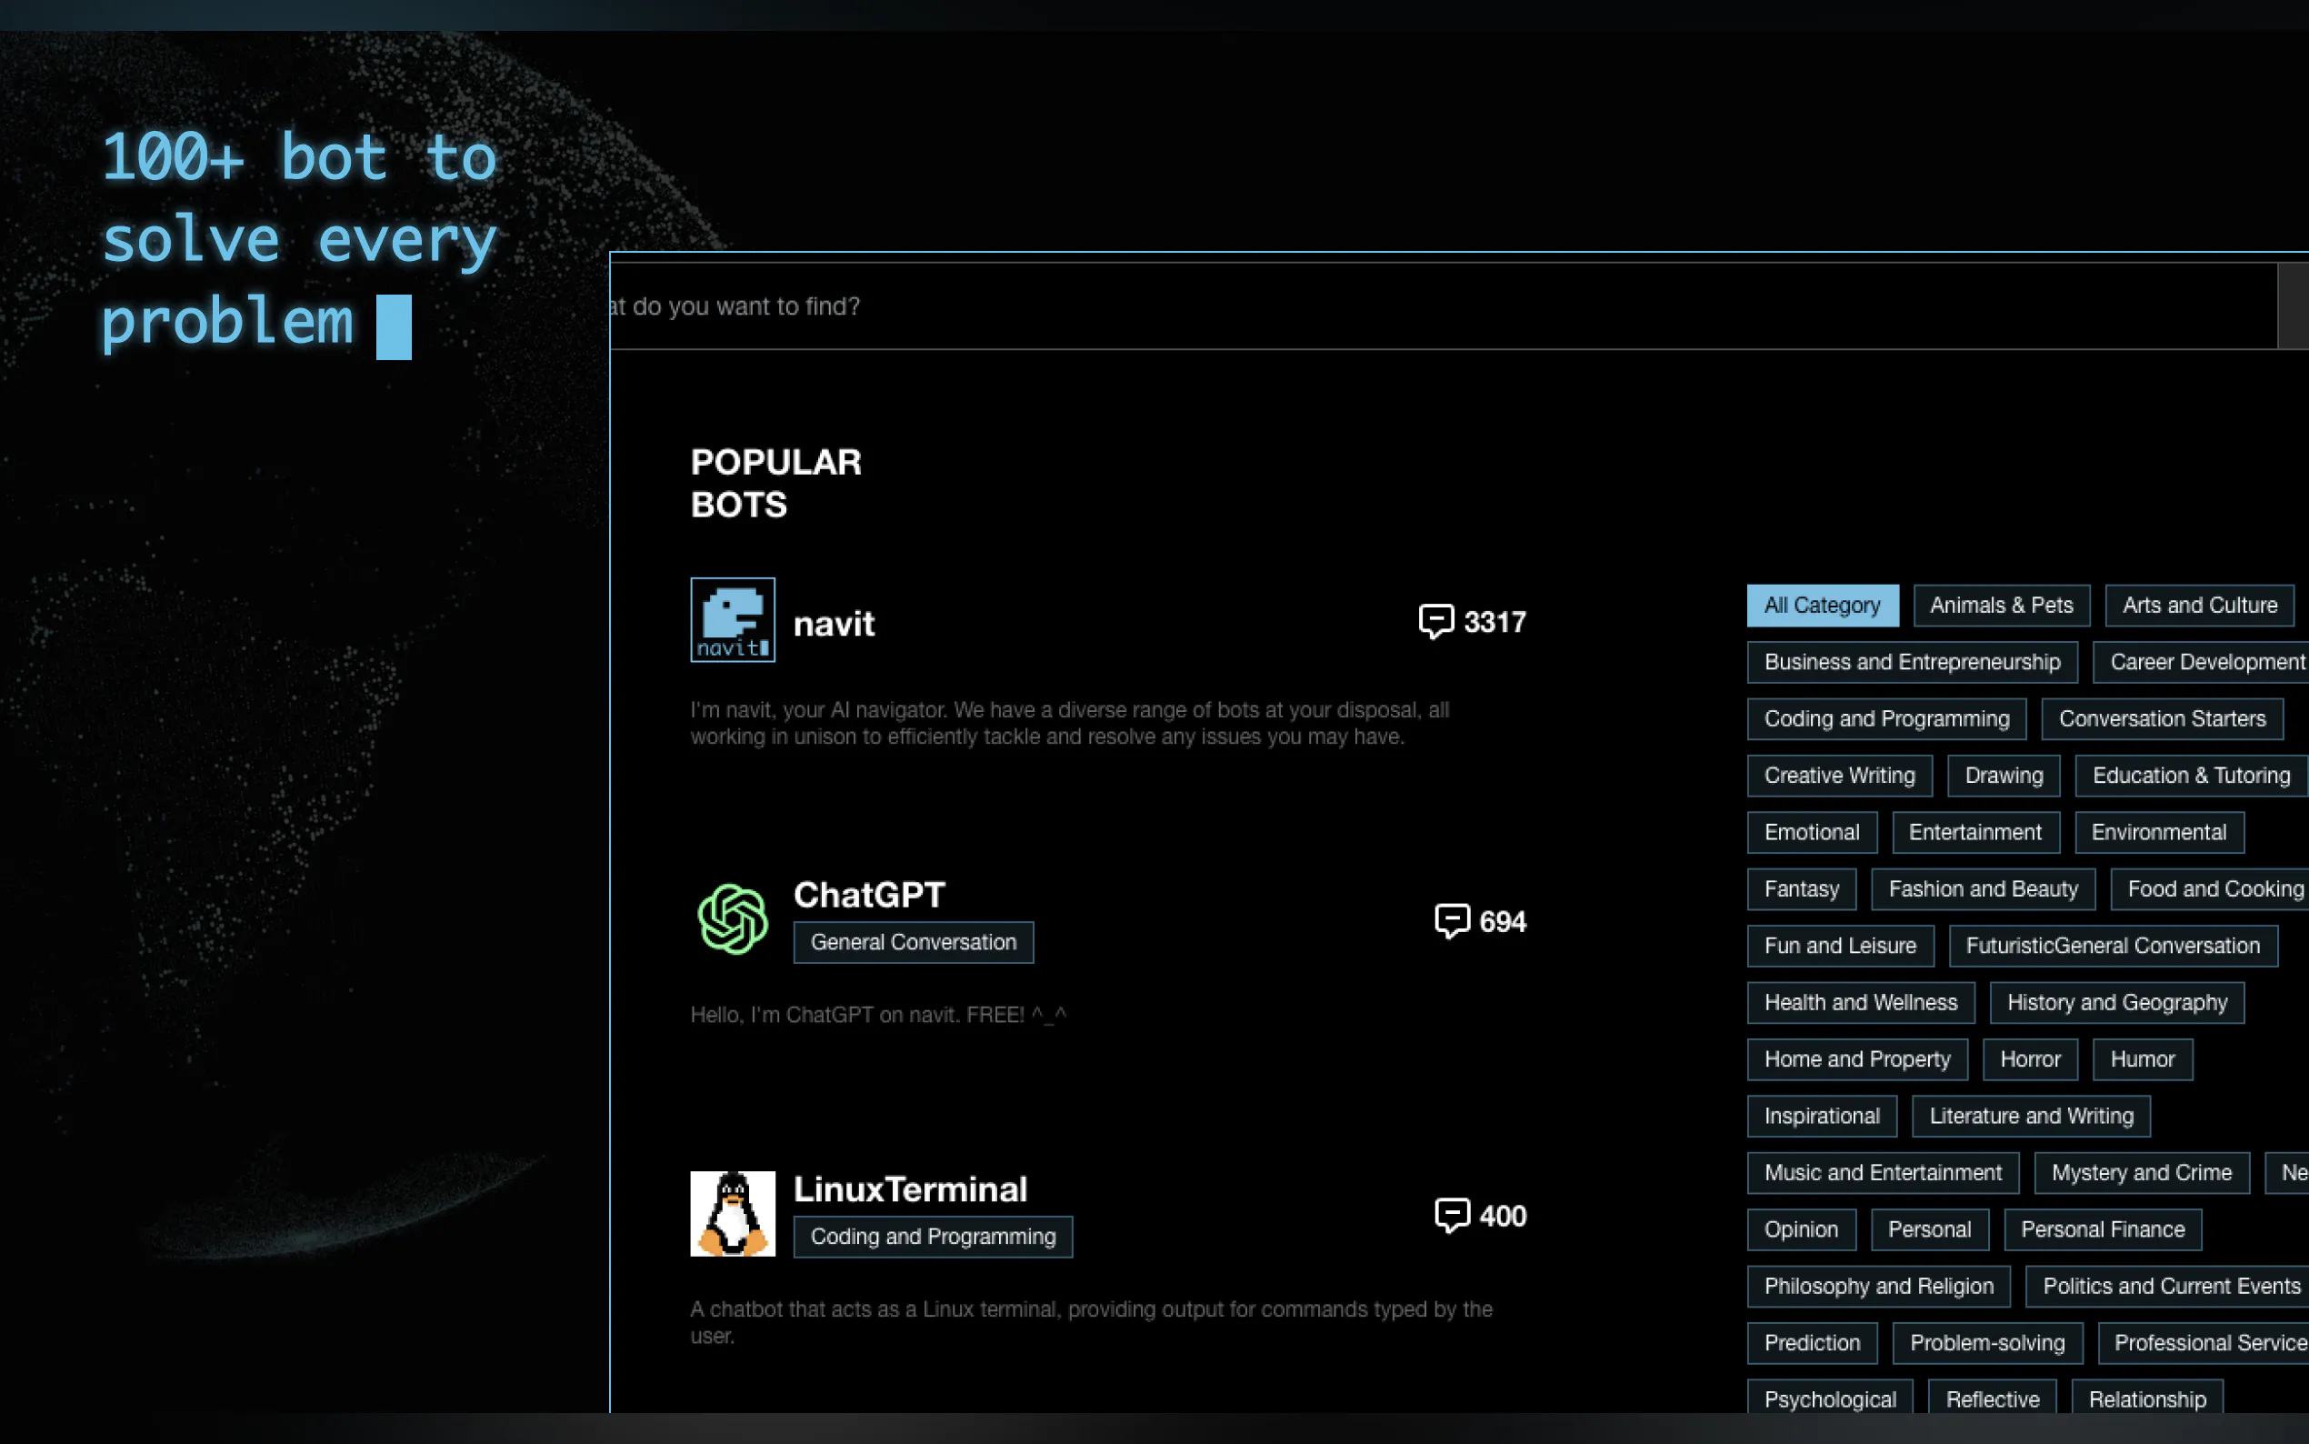Click the General Conversation tag under ChatGPT

[913, 943]
